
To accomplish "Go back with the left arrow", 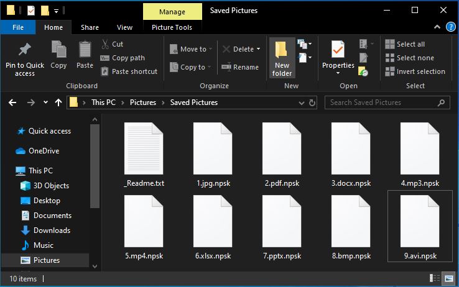I will pyautogui.click(x=12, y=102).
